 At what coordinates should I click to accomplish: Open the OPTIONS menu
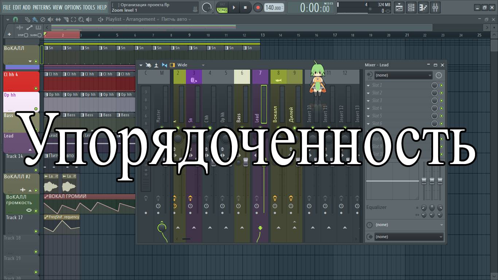pyautogui.click(x=73, y=7)
